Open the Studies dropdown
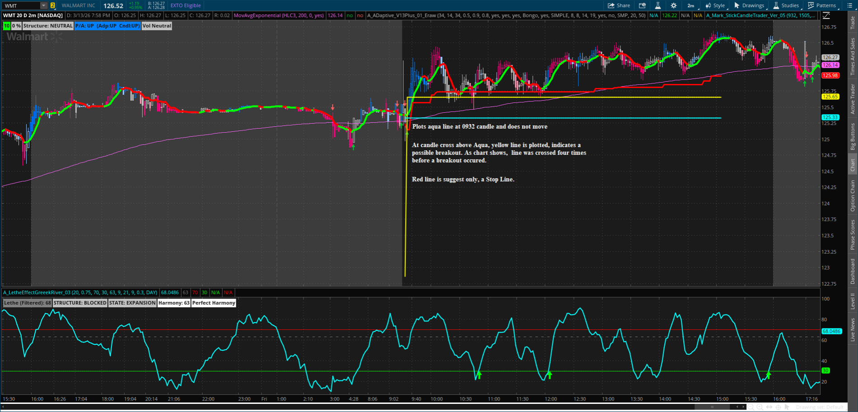Image resolution: width=858 pixels, height=412 pixels. 786,5
